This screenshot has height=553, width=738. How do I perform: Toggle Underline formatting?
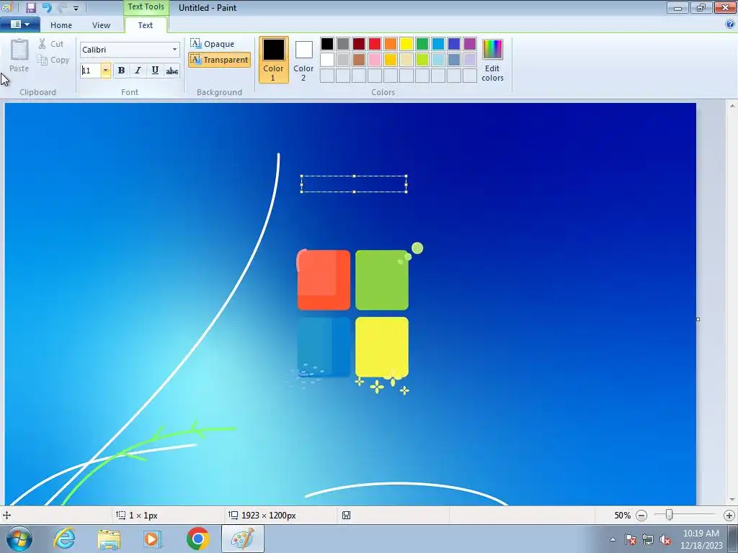click(x=155, y=71)
